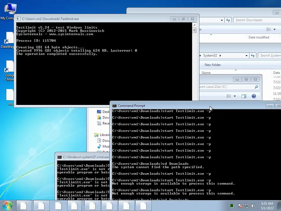The height and width of the screenshot is (211, 281).
Task: Click 'Sysinternals - www.sysinternals.com' line
Action: (x=55, y=34)
